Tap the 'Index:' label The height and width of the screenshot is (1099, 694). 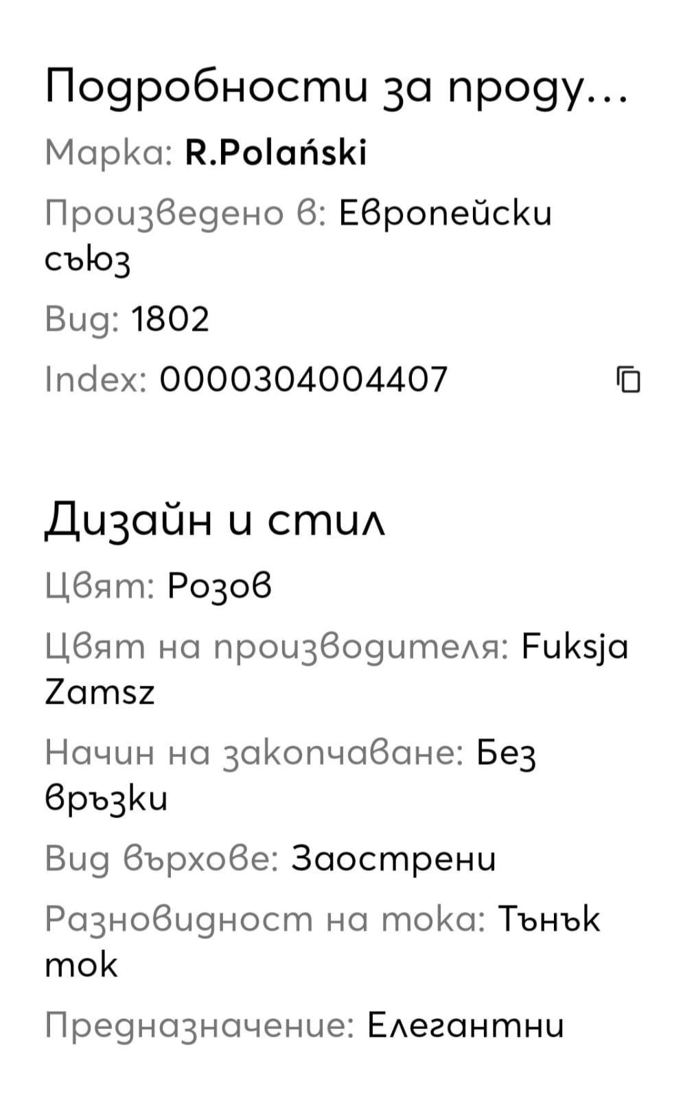[x=95, y=379]
